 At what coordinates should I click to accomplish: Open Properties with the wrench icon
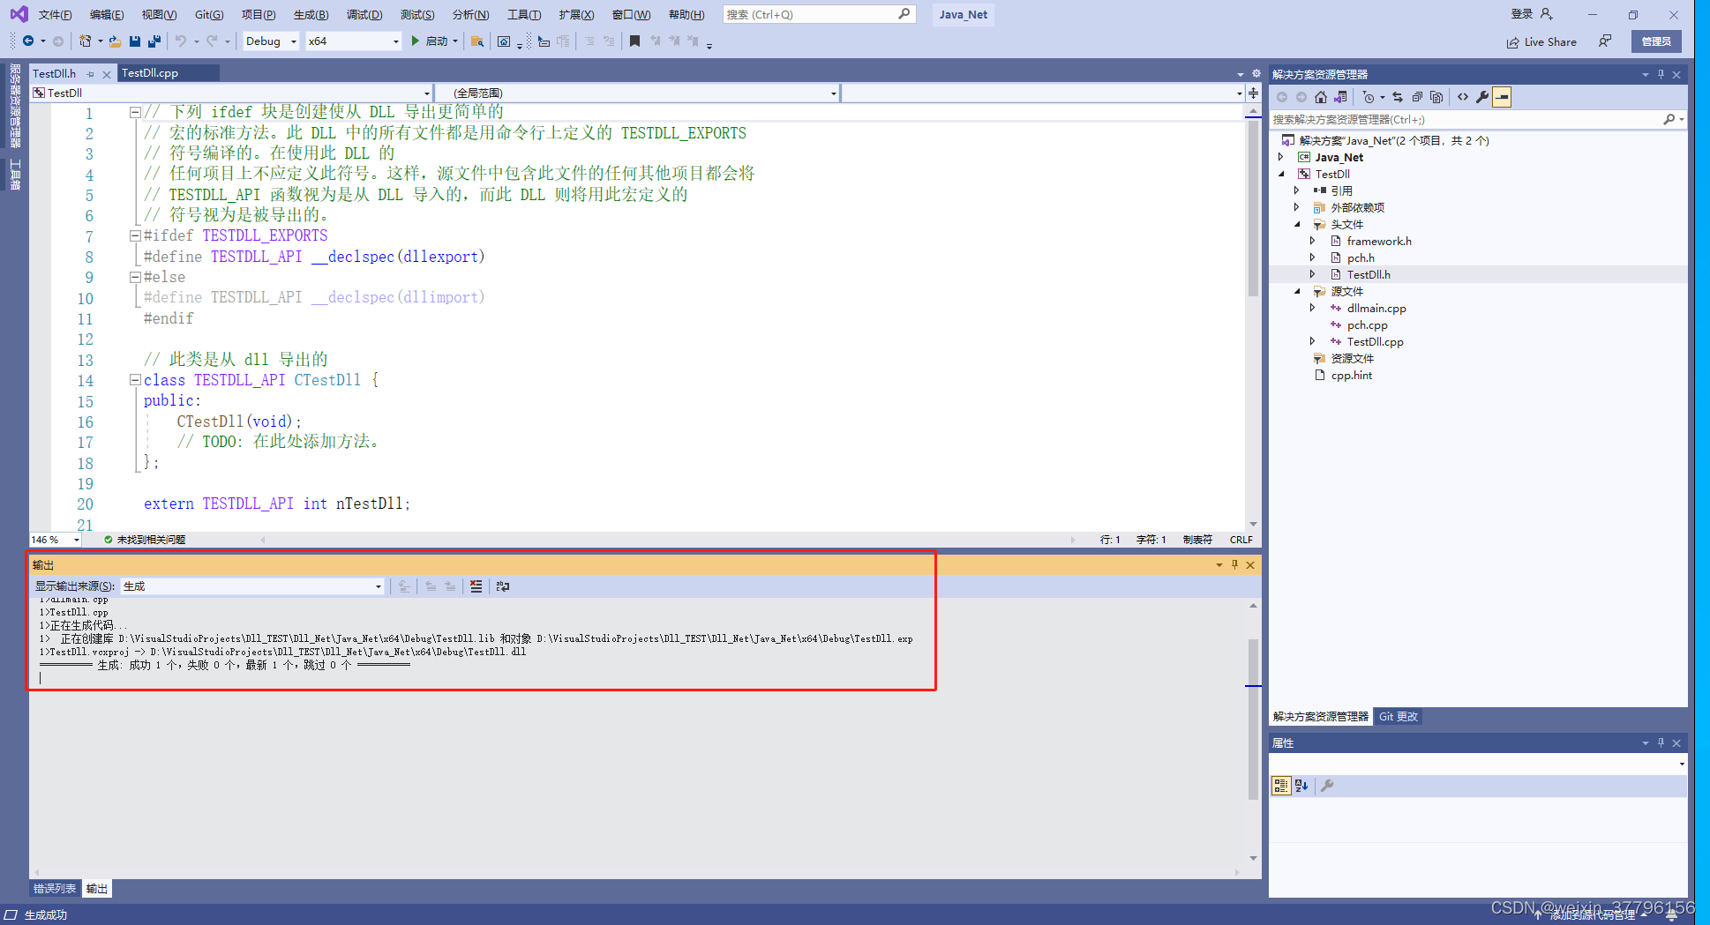1482,97
